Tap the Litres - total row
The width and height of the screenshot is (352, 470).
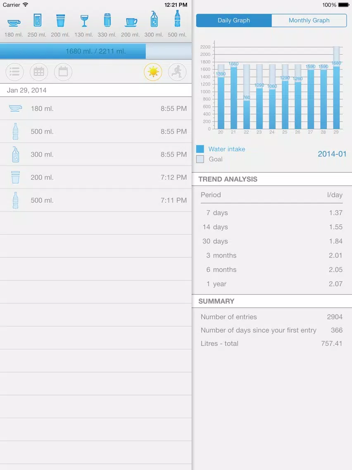tap(272, 343)
